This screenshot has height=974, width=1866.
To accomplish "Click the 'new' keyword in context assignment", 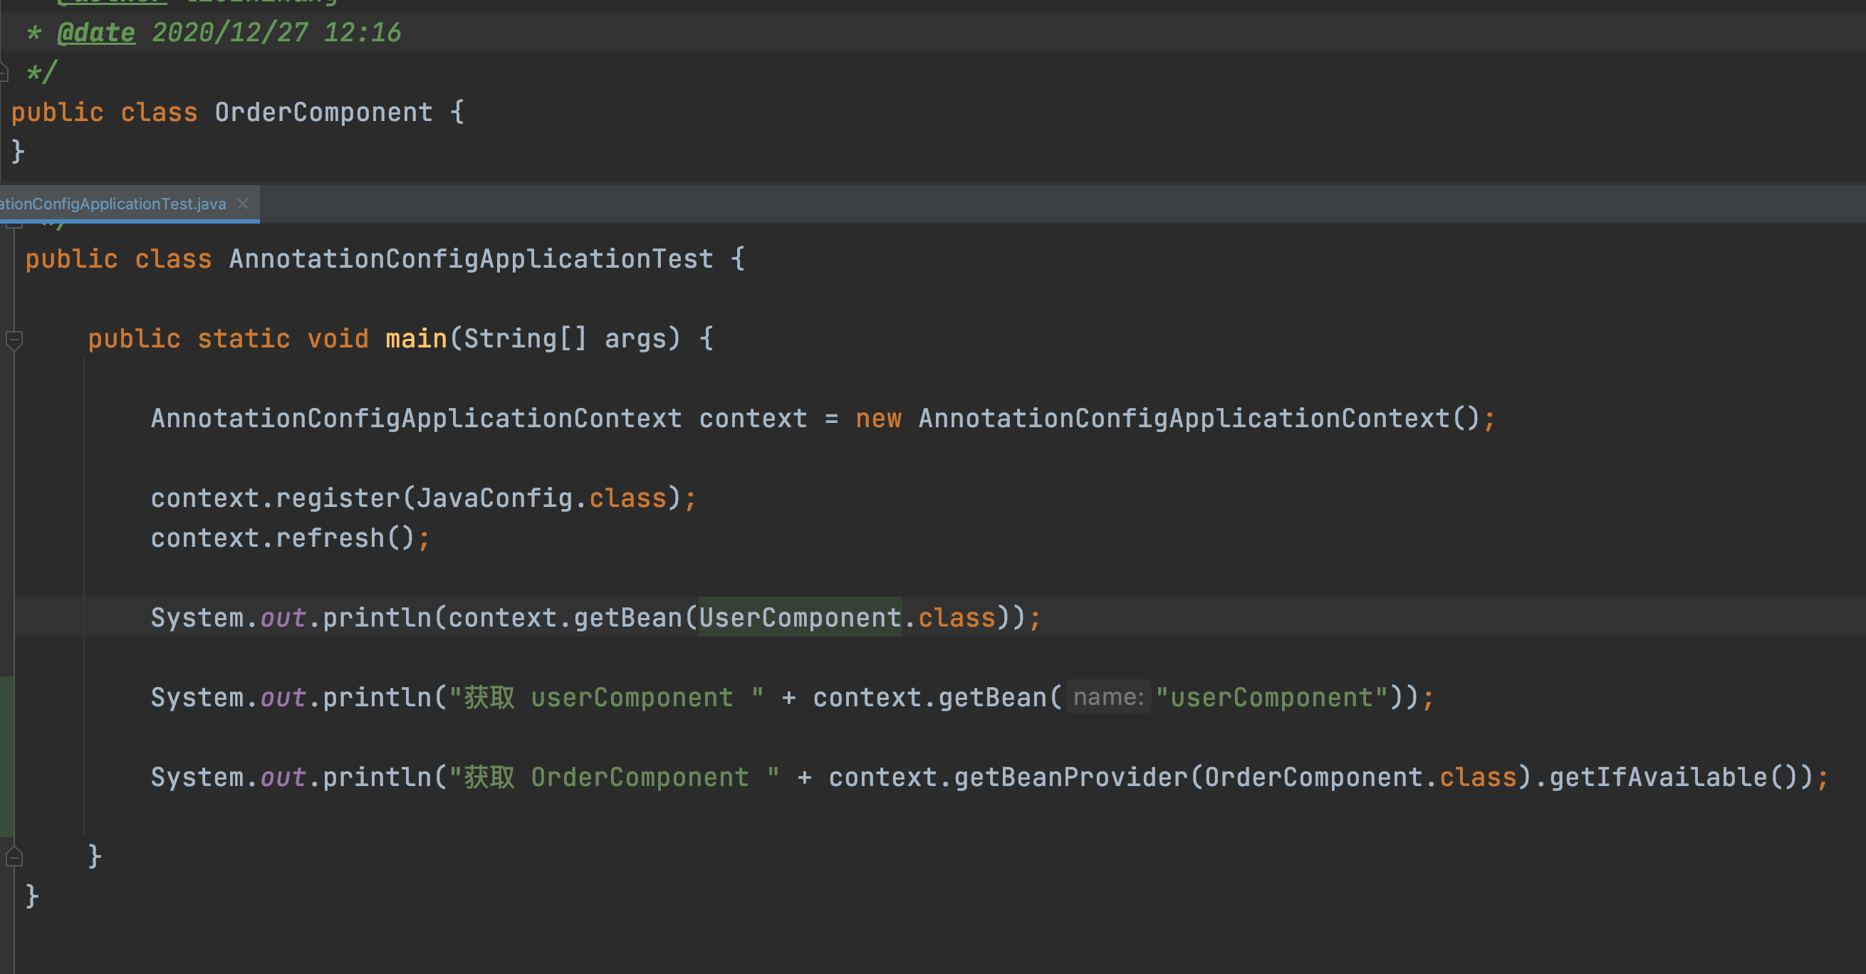I will coord(878,419).
